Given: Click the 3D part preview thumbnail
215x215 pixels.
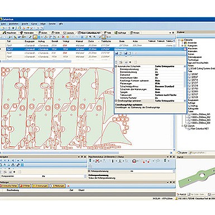Looking at the screenshot, I should [x=195, y=177].
